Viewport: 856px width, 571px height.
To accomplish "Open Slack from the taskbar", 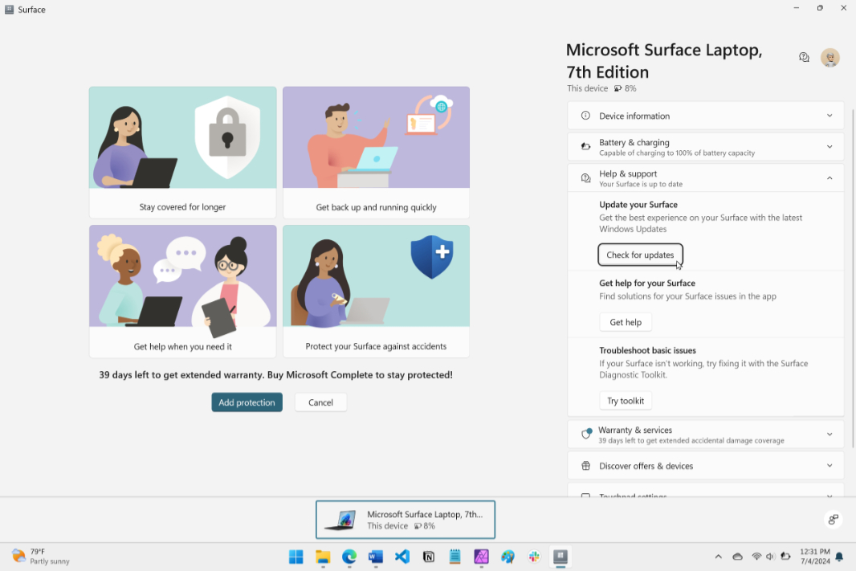I will pyautogui.click(x=533, y=557).
